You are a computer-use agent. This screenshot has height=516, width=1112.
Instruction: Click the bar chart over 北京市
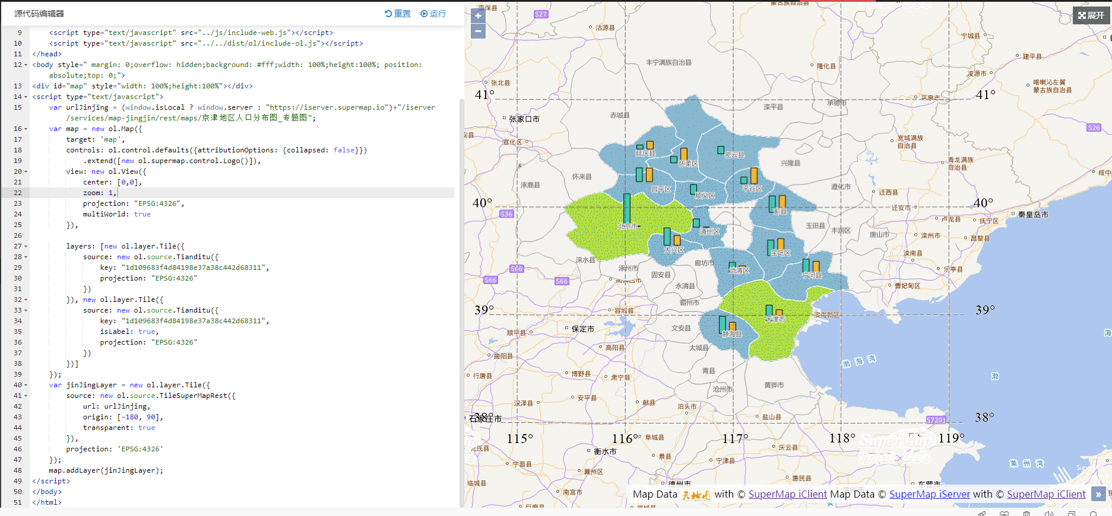(627, 208)
